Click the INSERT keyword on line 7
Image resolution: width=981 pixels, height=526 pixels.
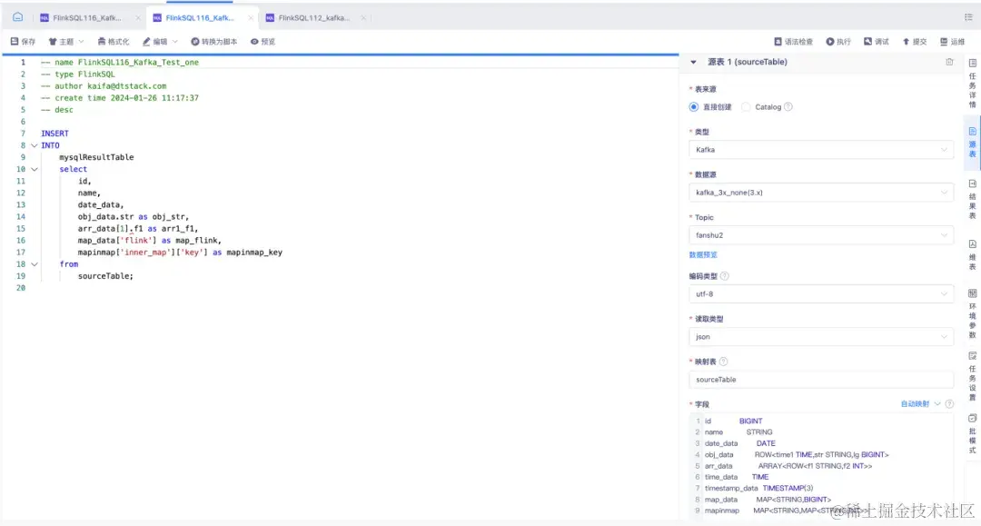55,134
